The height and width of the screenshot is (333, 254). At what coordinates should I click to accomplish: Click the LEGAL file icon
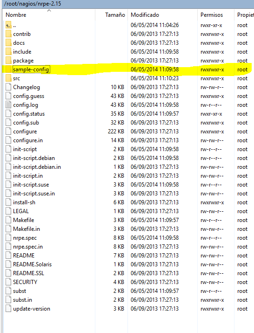point(8,211)
